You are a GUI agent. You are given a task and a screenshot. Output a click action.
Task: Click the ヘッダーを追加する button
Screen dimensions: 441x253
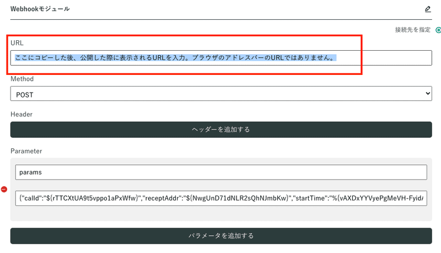pos(221,130)
